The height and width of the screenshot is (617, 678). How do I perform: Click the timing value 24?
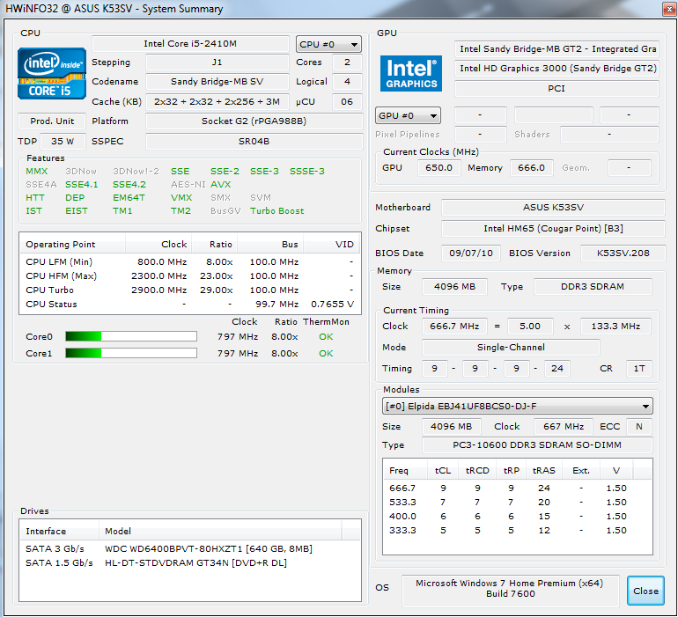pyautogui.click(x=556, y=369)
